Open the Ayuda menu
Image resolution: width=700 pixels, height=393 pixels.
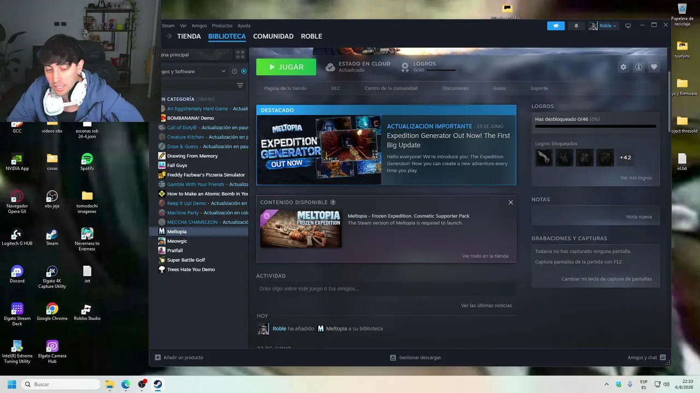(x=244, y=26)
